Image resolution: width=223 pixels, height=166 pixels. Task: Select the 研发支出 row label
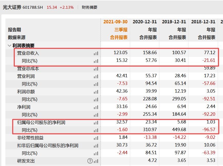26,161
